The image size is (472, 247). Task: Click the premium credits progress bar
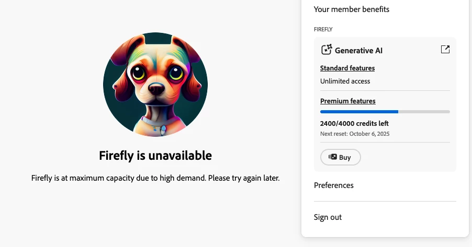(385, 112)
